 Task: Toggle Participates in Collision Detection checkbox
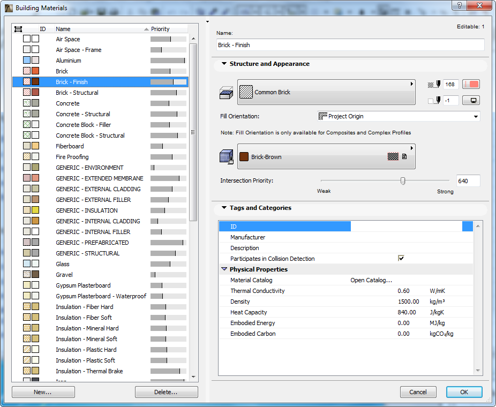401,258
